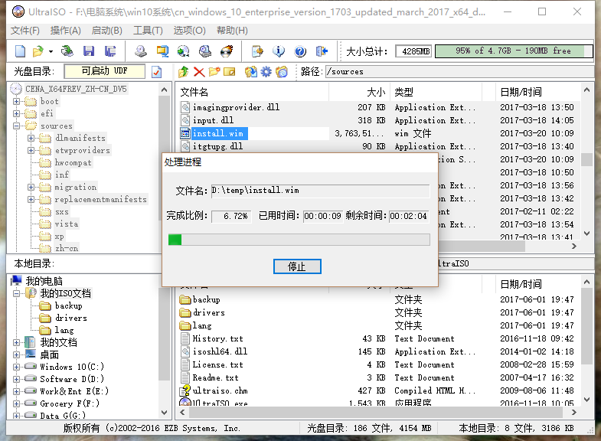
Task: Click the green Up folder arrow icon
Action: (x=184, y=72)
